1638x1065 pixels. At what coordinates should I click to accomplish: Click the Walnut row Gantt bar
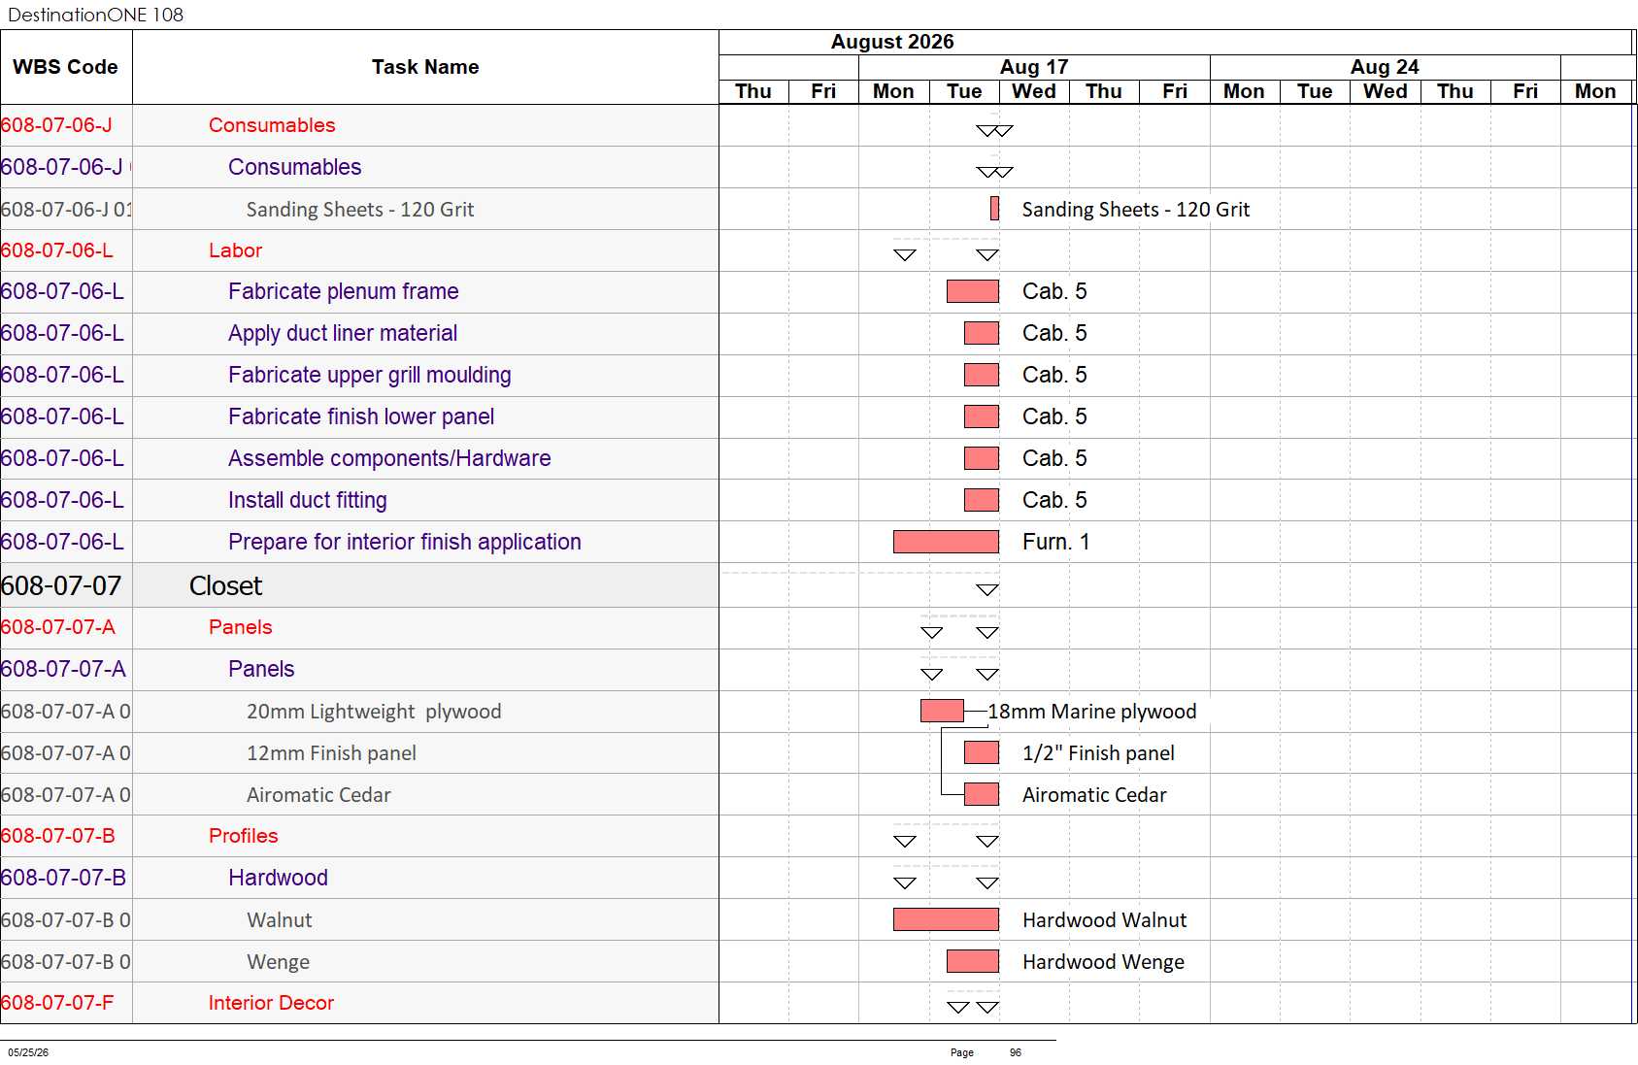[946, 919]
